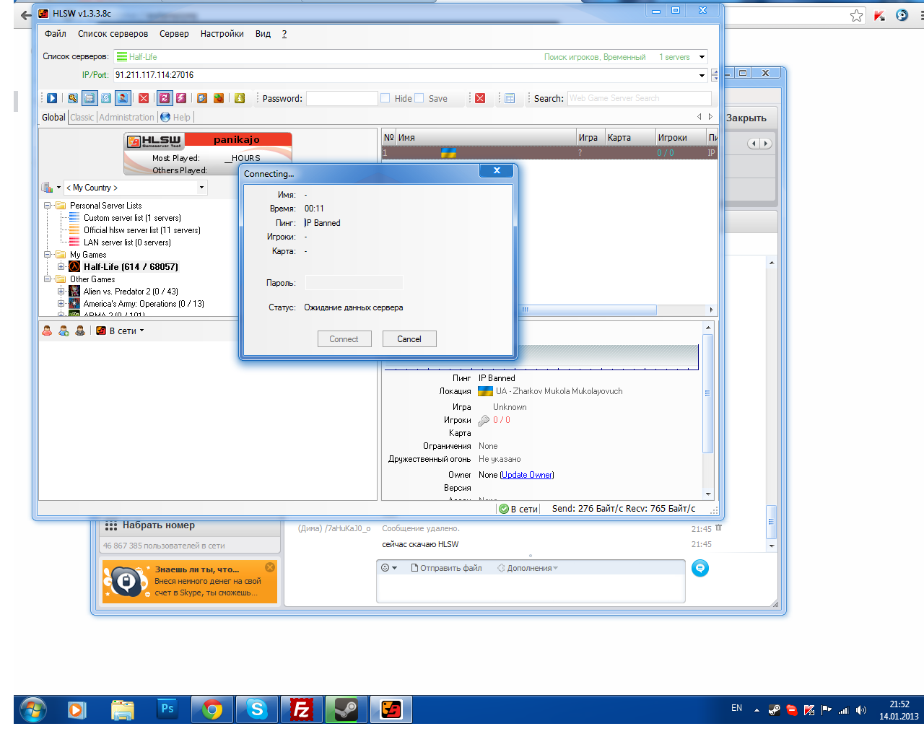This screenshot has height=739, width=924.
Task: Close the orange Skype tip banner
Action: (x=270, y=567)
